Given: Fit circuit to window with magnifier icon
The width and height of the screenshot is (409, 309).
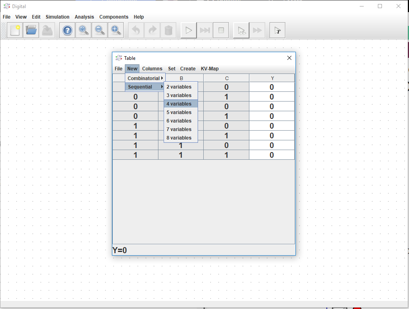Looking at the screenshot, I should coord(116,30).
